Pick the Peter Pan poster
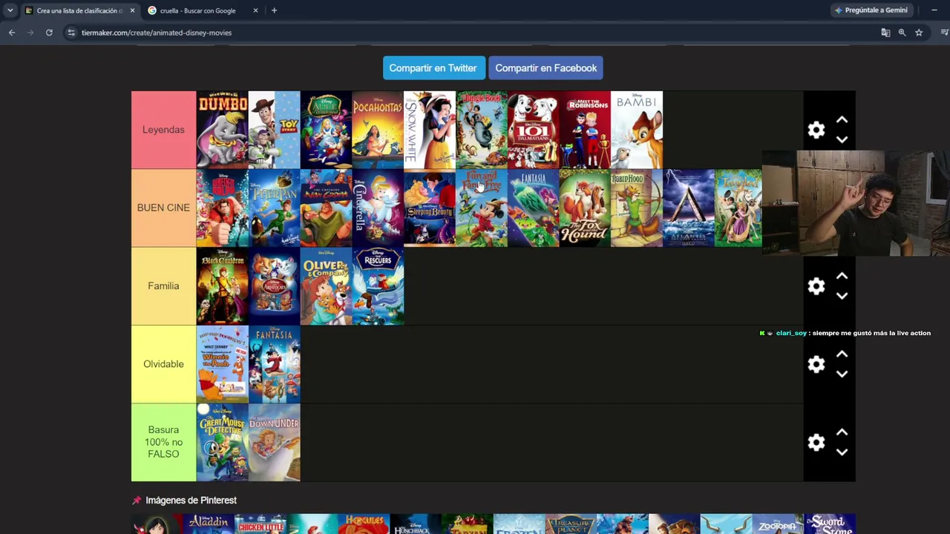The height and width of the screenshot is (534, 950). tap(275, 208)
